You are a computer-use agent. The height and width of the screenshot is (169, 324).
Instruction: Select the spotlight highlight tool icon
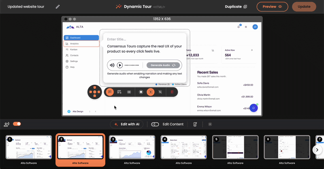(141, 92)
